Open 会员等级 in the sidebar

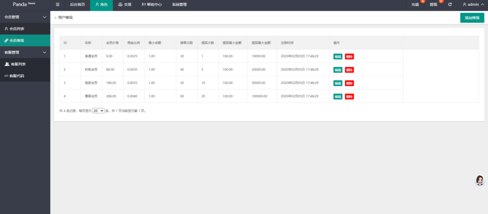[25, 40]
